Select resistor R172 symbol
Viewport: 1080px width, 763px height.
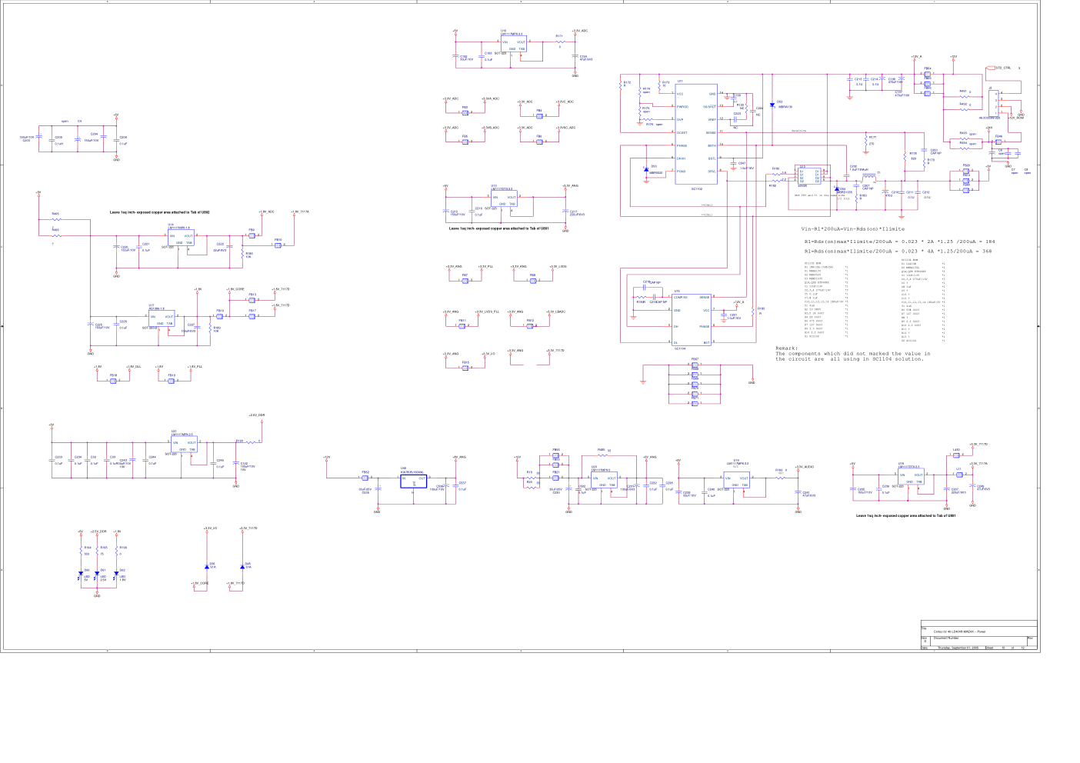click(x=621, y=85)
